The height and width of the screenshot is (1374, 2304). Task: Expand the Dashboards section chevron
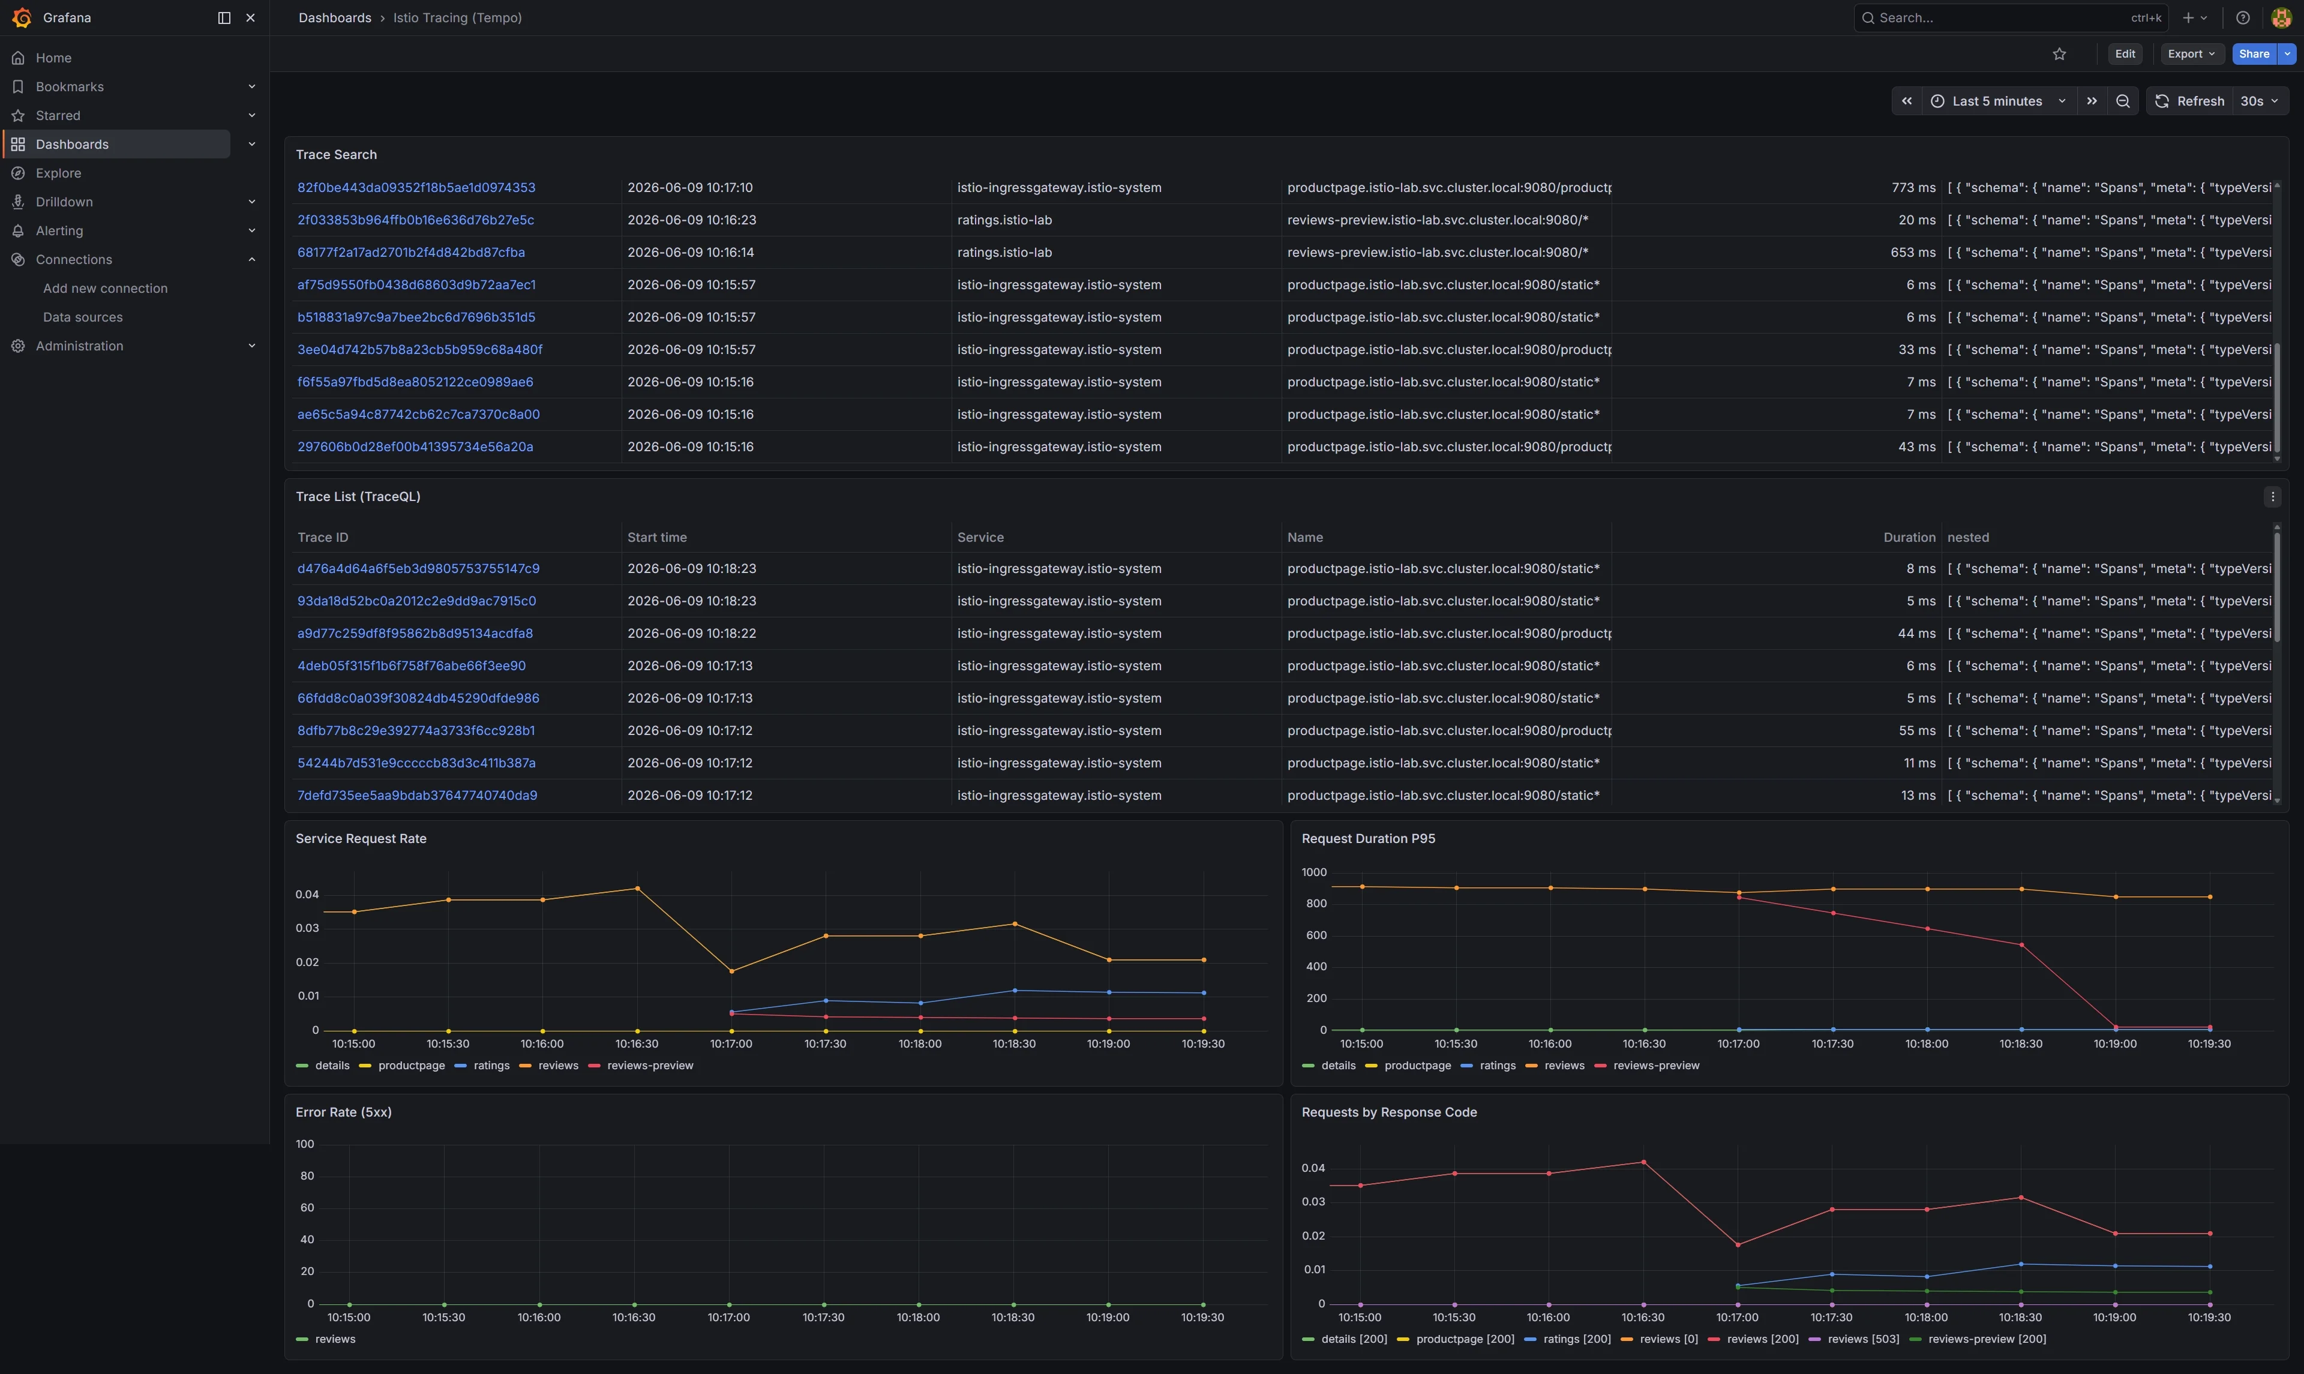coord(252,143)
